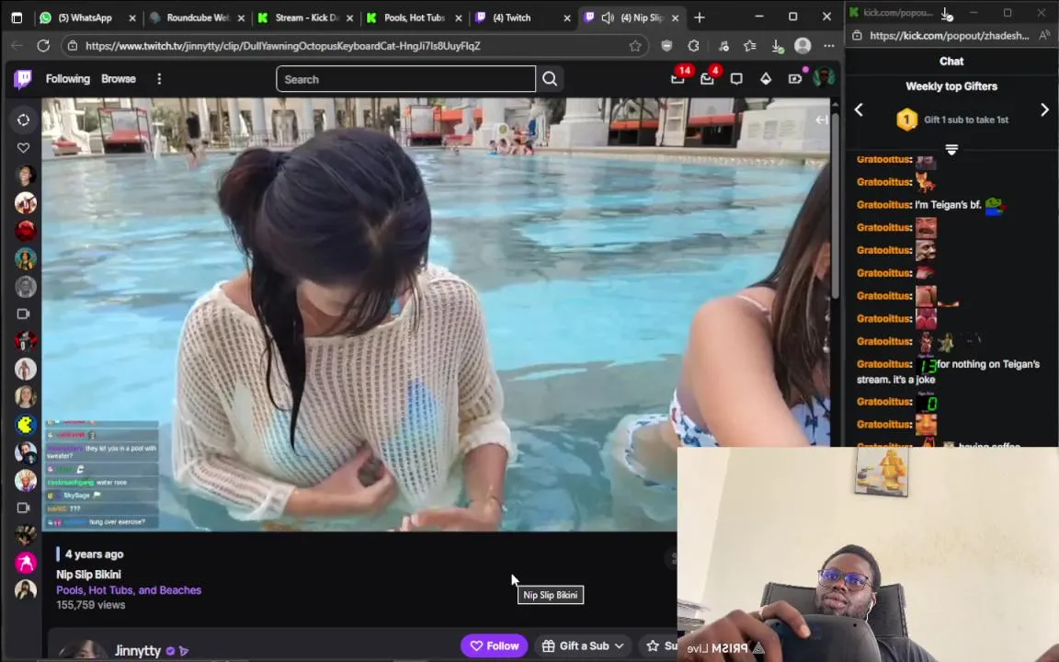The height and width of the screenshot is (662, 1059).
Task: Go back to previous page
Action: pyautogui.click(x=17, y=46)
